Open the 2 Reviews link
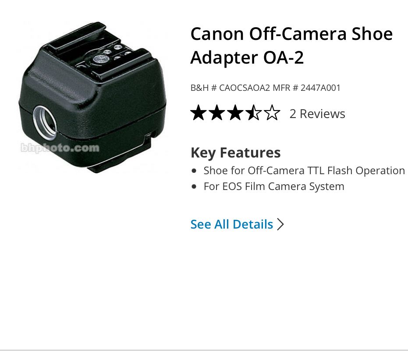Screen dimensions: 408x351 click(317, 114)
